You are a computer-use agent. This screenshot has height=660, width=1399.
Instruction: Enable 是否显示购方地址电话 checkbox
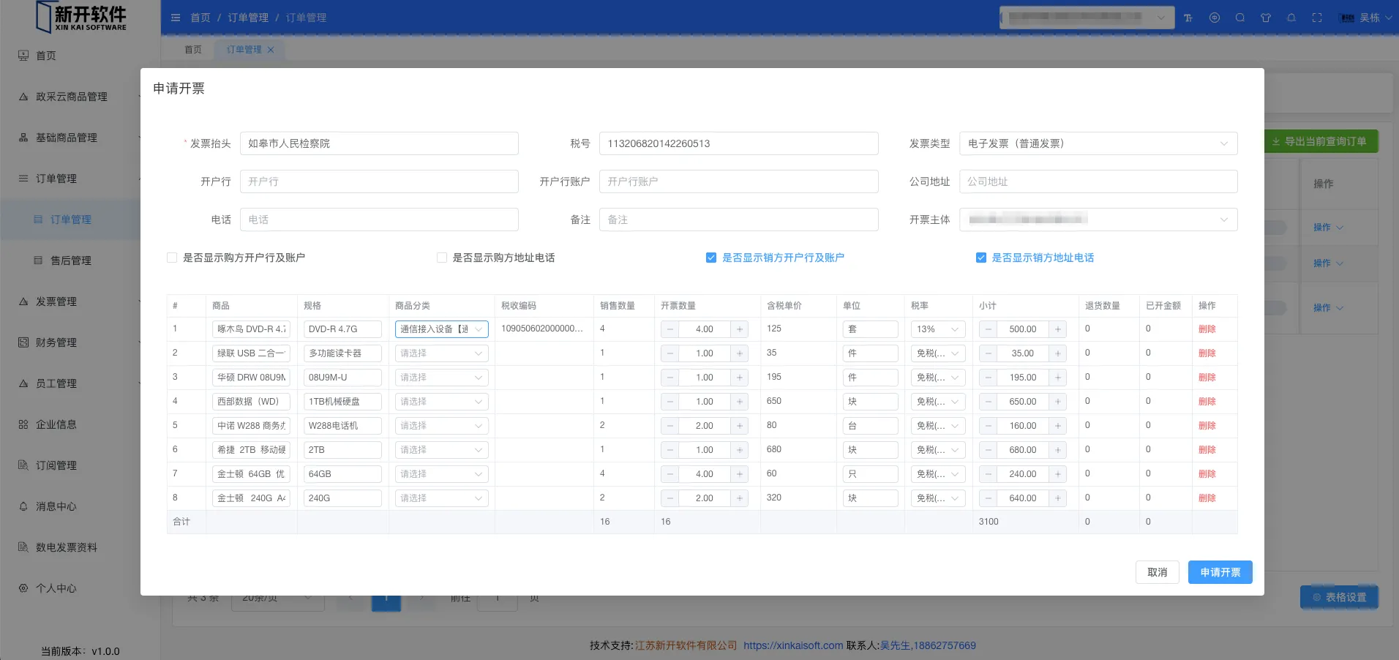(x=442, y=258)
